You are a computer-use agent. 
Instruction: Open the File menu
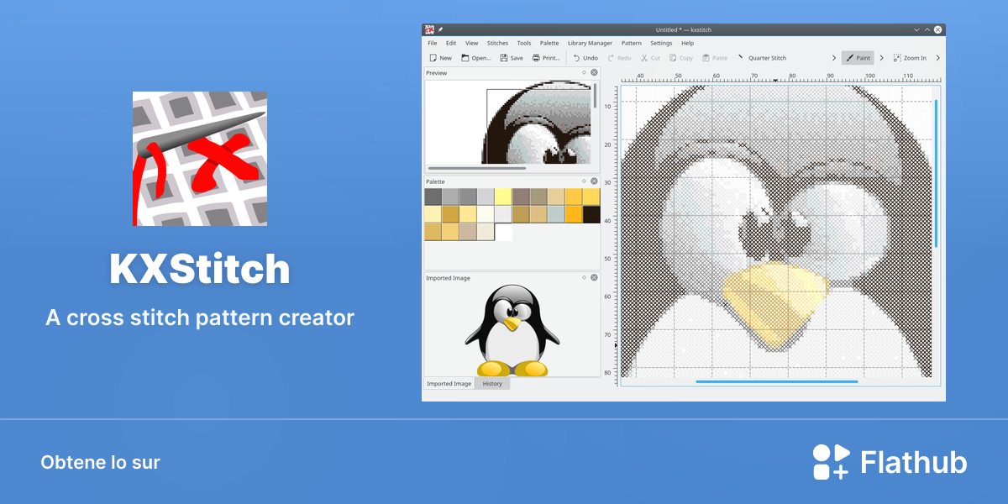[x=433, y=43]
